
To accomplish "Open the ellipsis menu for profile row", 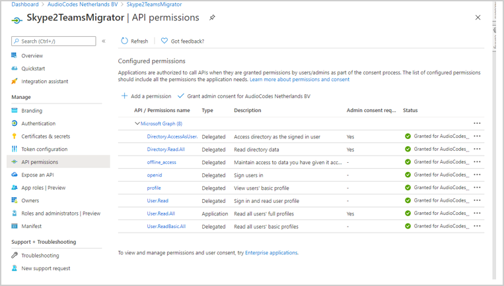I will pyautogui.click(x=477, y=187).
